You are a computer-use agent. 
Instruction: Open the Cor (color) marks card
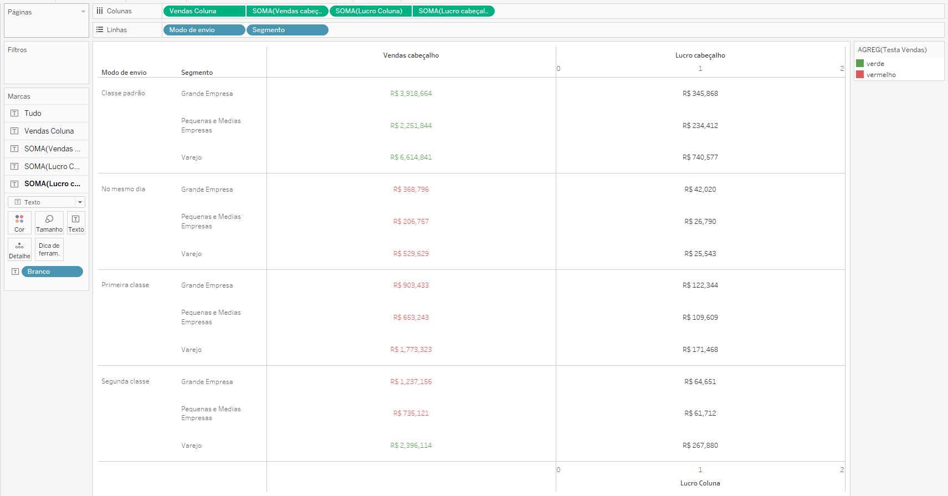(19, 223)
